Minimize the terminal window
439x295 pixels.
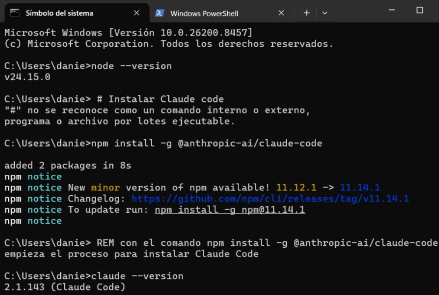tap(392, 10)
